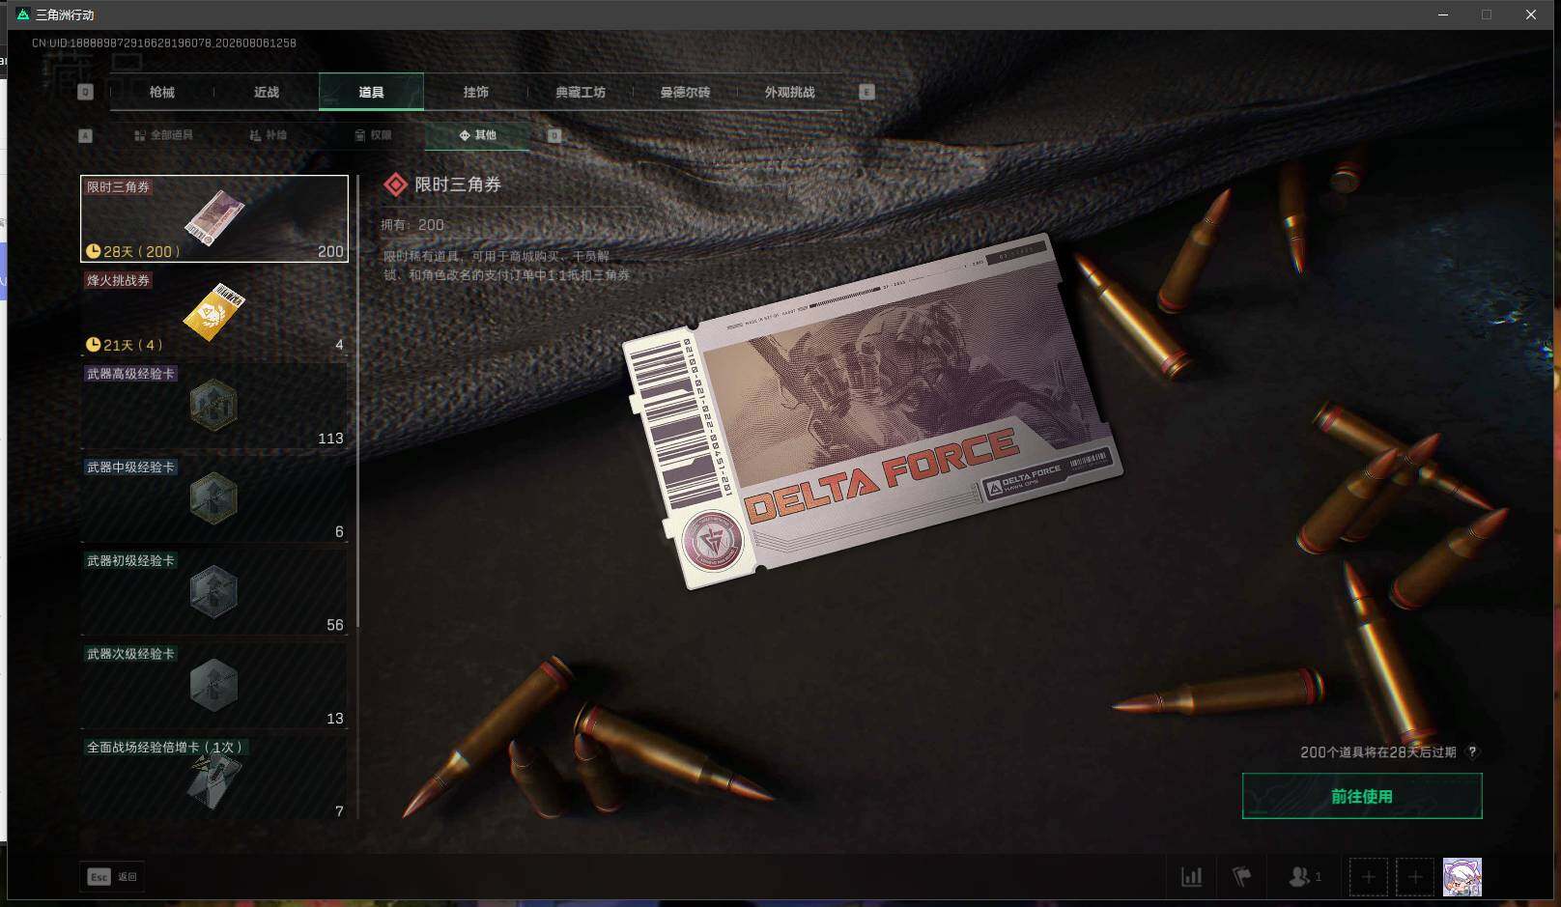This screenshot has height=907, width=1561.
Task: Open the flag icon in bottom bar
Action: [x=1242, y=877]
